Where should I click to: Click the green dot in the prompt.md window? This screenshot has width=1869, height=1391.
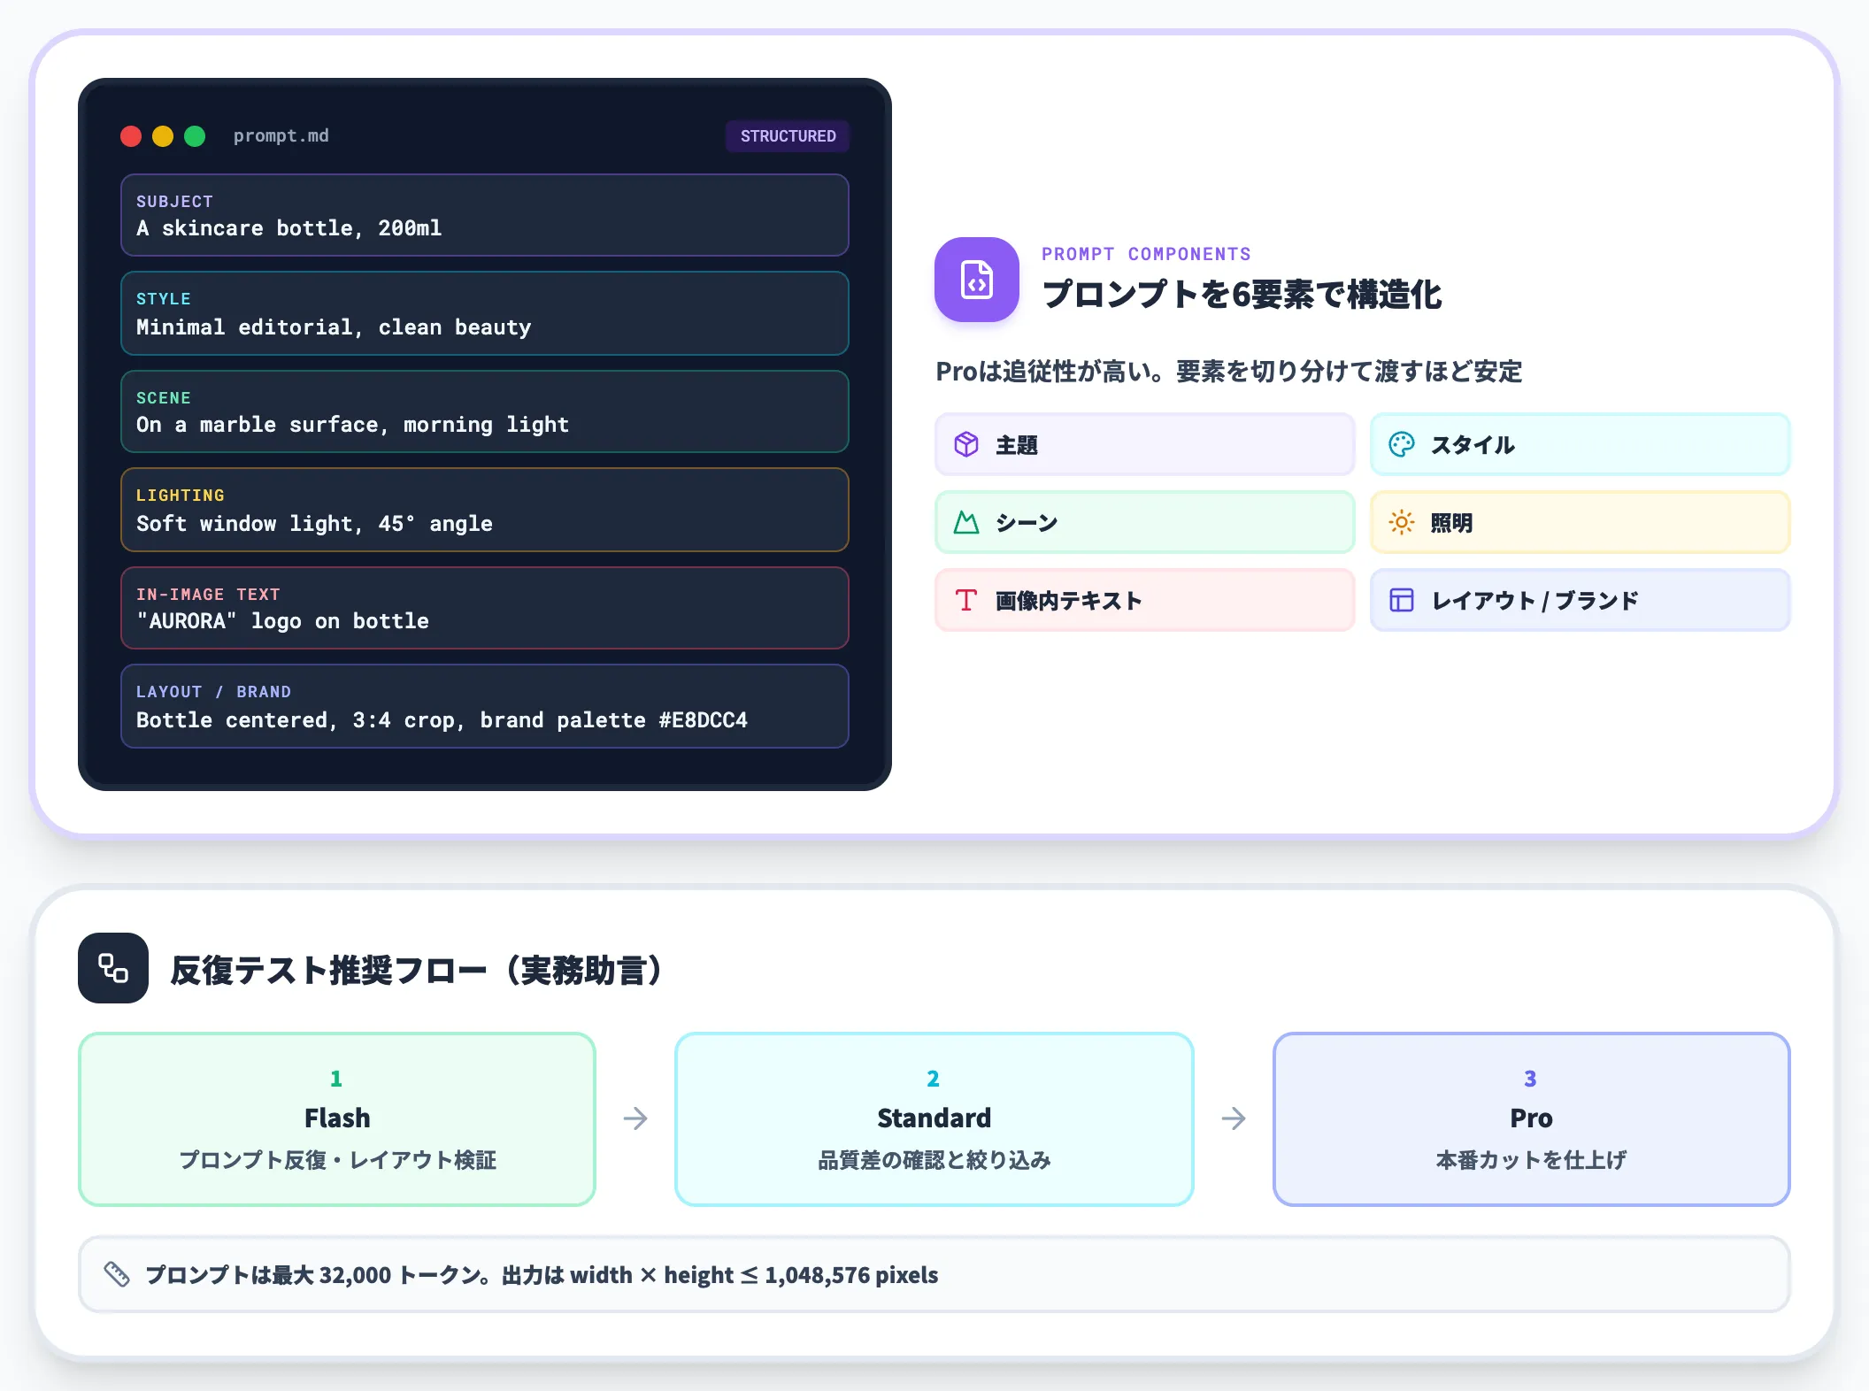coord(195,136)
